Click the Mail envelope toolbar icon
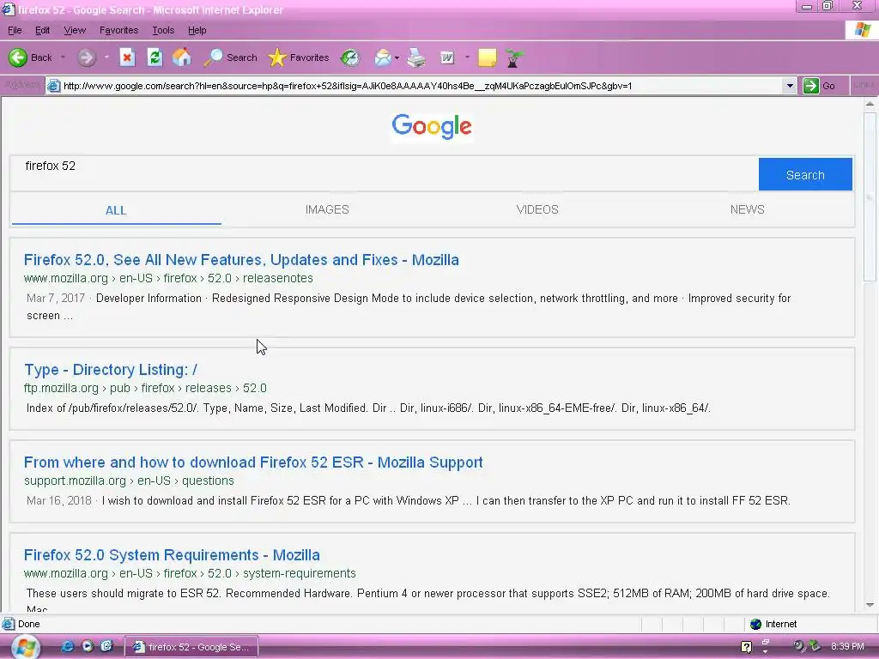The height and width of the screenshot is (659, 879). pyautogui.click(x=382, y=57)
